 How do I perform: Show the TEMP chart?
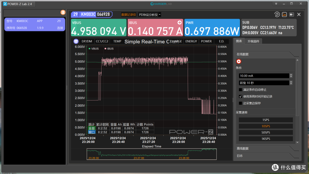pos(117,41)
